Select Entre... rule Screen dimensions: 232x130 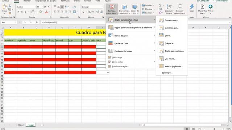172,35
